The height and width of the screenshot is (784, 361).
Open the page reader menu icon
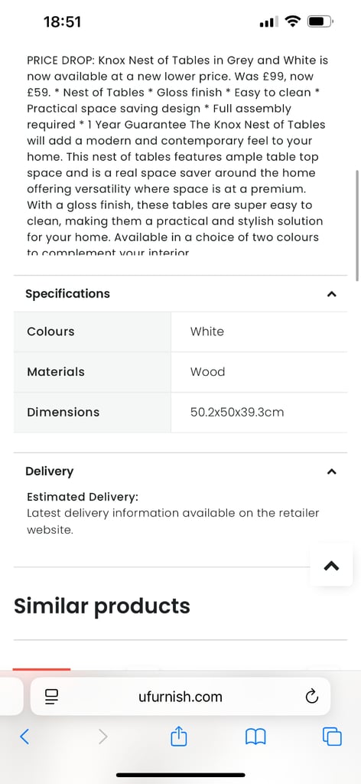(x=51, y=697)
